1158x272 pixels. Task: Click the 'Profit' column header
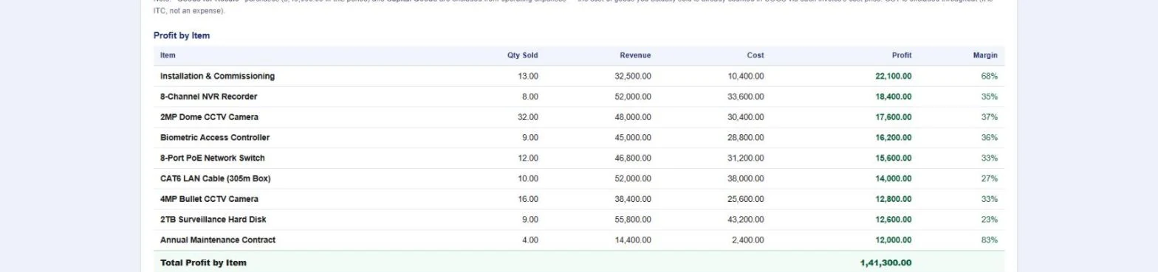click(902, 55)
